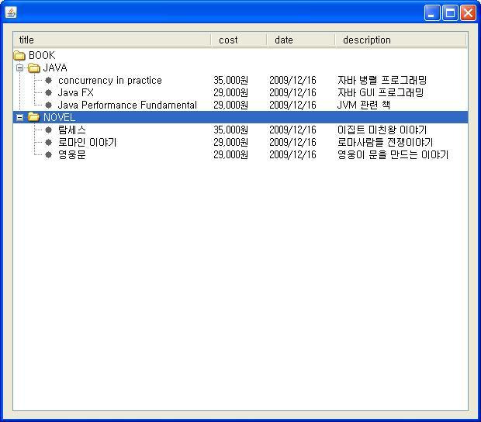Select 'Java Performance Fundamental' row title
This screenshot has width=481, height=422.
(x=127, y=105)
